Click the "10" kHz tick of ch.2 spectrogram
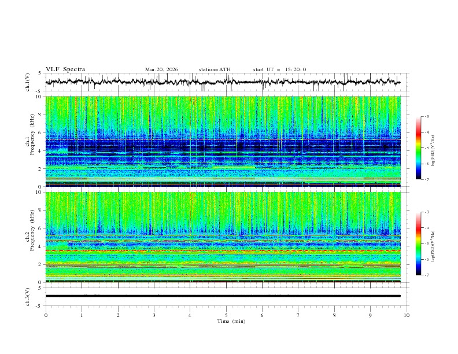Screen dimensions: 458x354 click(40, 192)
